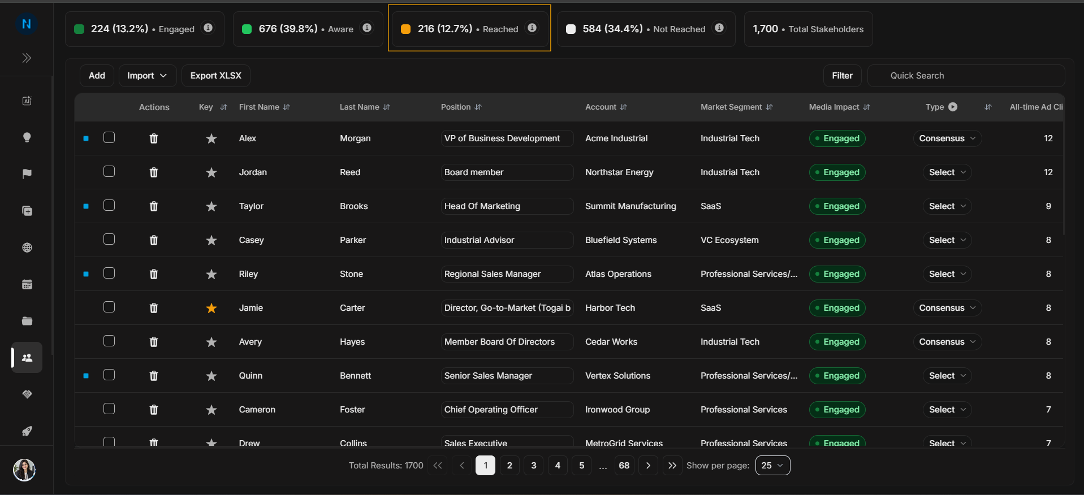Mark Taylor Brooks as key with star
The width and height of the screenshot is (1084, 495).
[211, 206]
